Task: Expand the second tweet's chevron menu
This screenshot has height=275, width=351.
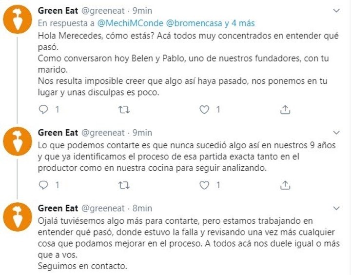Action: (336, 133)
